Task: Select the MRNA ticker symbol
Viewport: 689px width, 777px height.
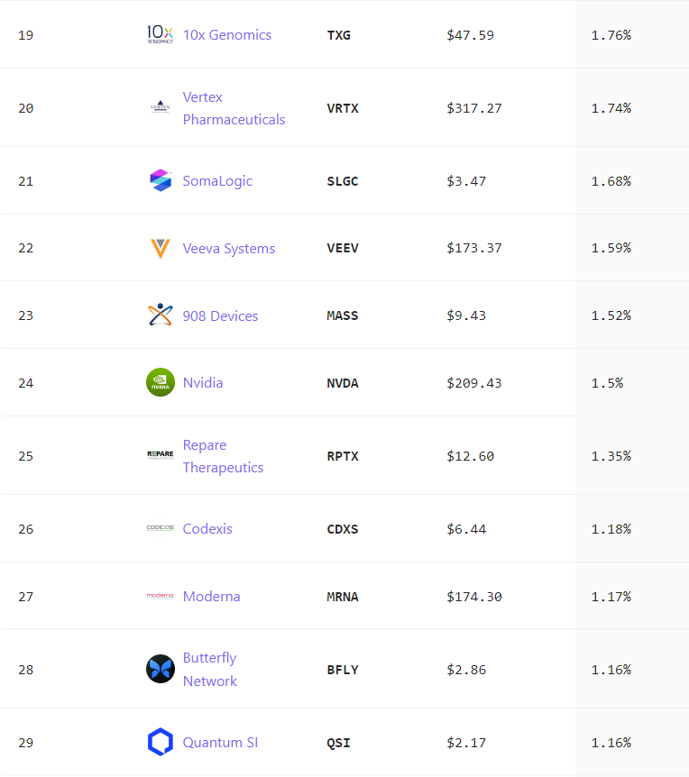Action: (x=343, y=597)
